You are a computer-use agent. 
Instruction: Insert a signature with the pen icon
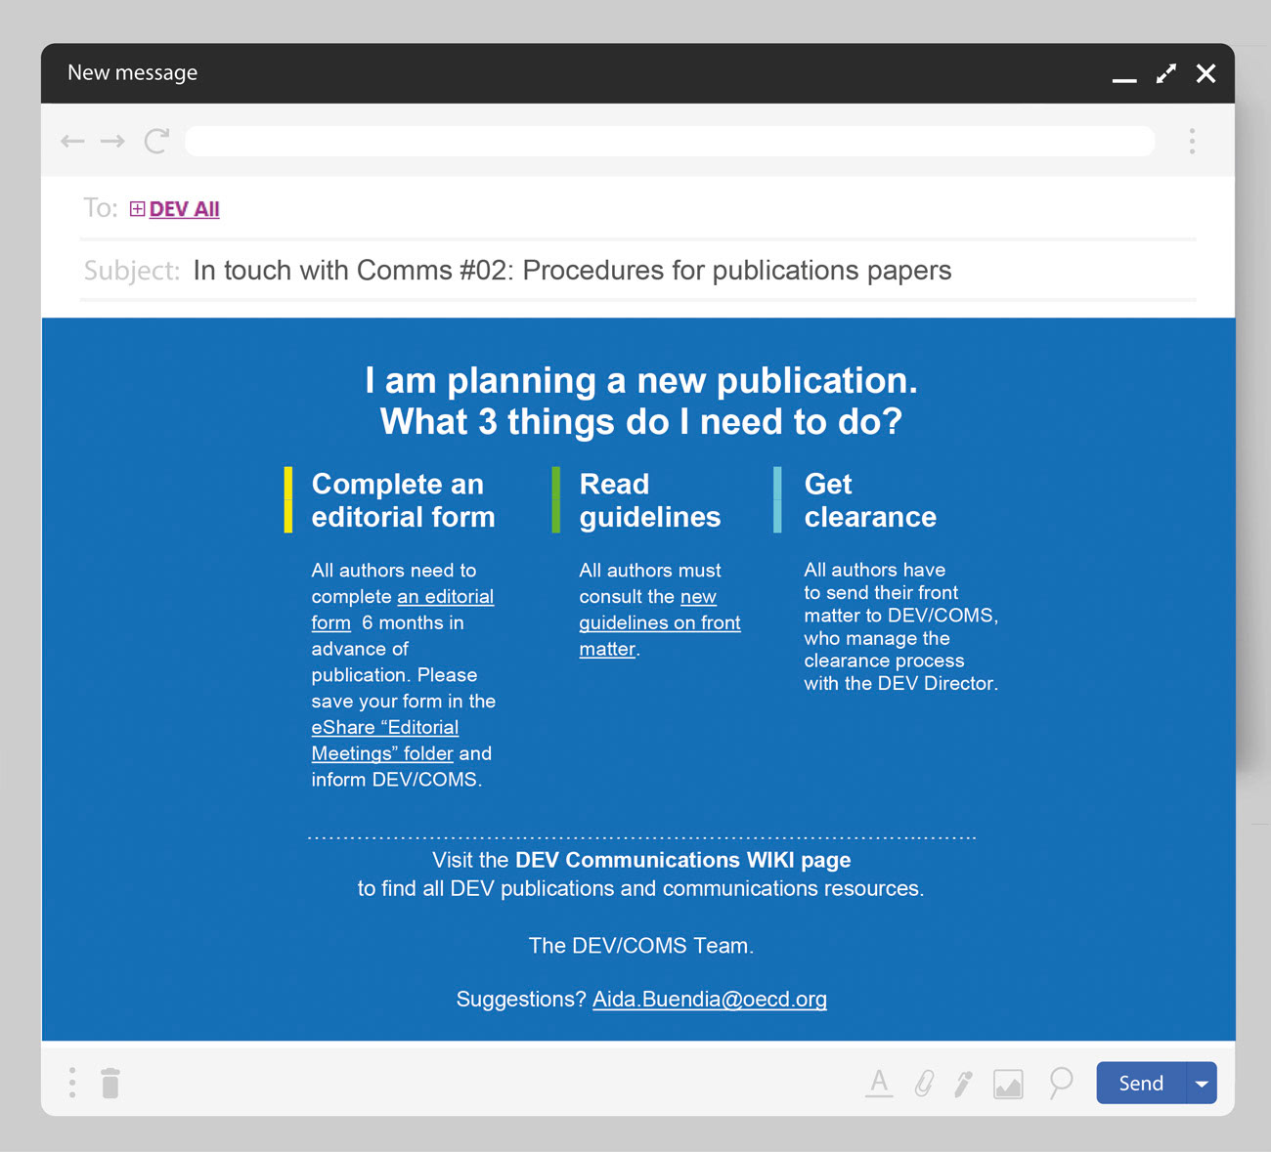(x=963, y=1083)
